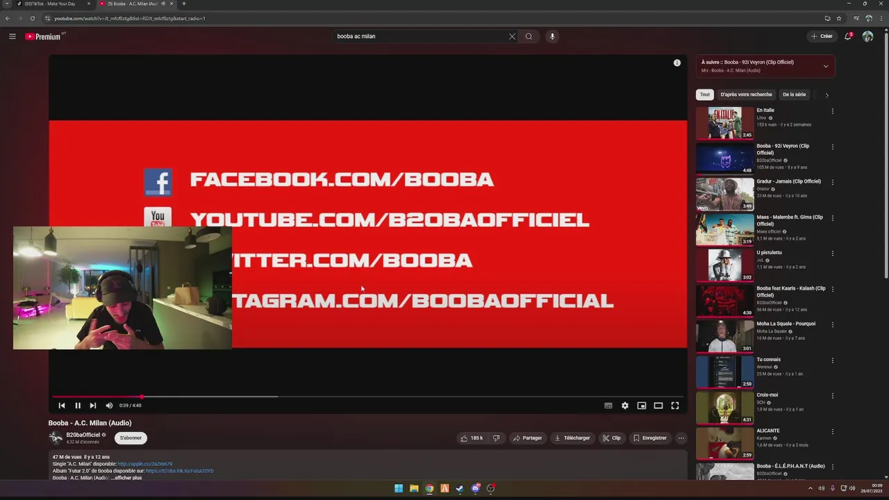Reload the page
Screen dimensions: 889x500
tap(32, 18)
